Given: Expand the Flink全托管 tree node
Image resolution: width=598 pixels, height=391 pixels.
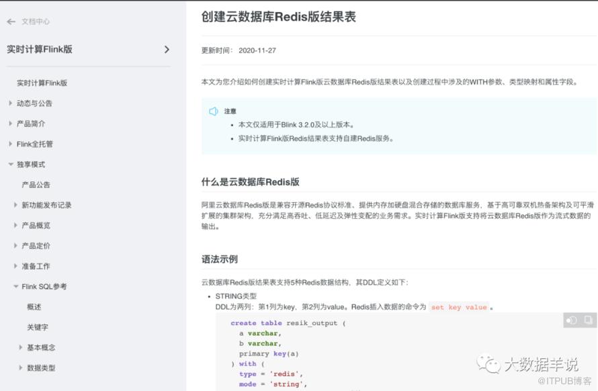Looking at the screenshot, I should (x=11, y=143).
